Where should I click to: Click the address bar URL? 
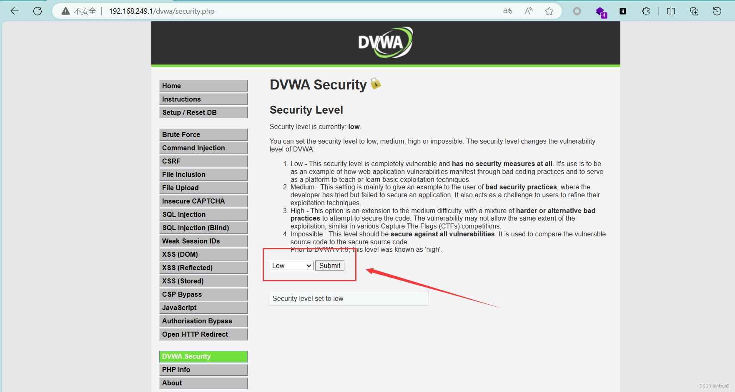tap(162, 11)
